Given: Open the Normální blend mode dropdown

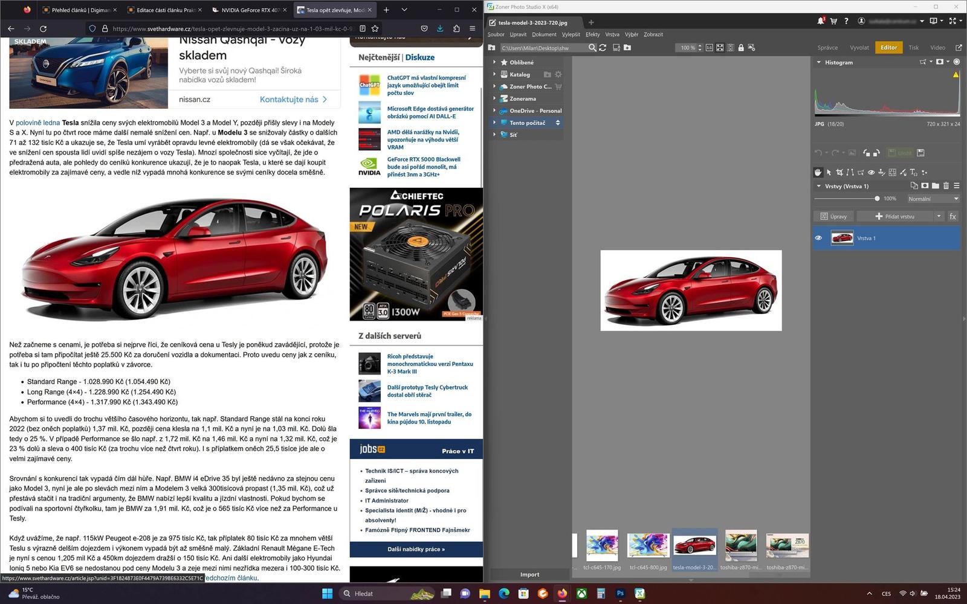Looking at the screenshot, I should tap(933, 199).
